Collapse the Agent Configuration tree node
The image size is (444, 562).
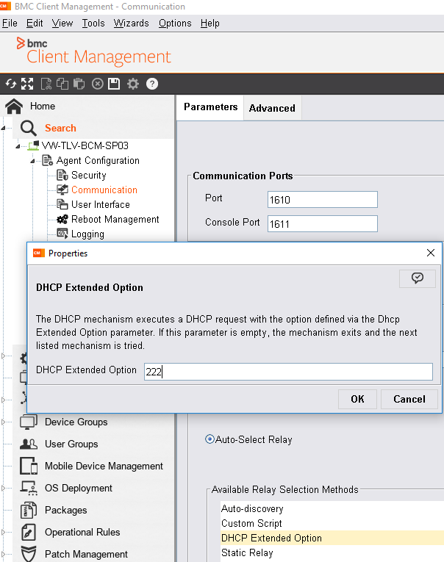tap(32, 161)
